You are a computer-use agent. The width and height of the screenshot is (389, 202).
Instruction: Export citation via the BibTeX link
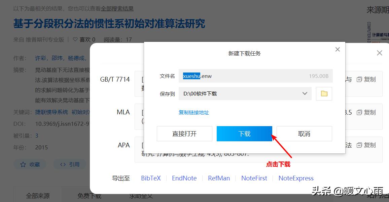[151, 178]
